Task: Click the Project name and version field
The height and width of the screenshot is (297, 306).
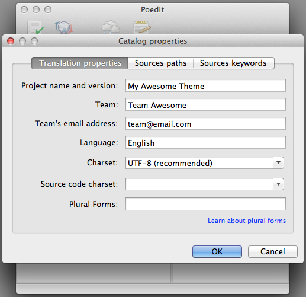Action: [x=205, y=85]
